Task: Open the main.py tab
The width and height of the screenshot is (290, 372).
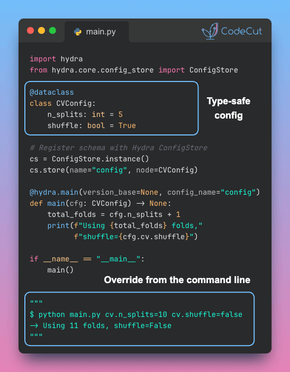Action: pyautogui.click(x=97, y=32)
